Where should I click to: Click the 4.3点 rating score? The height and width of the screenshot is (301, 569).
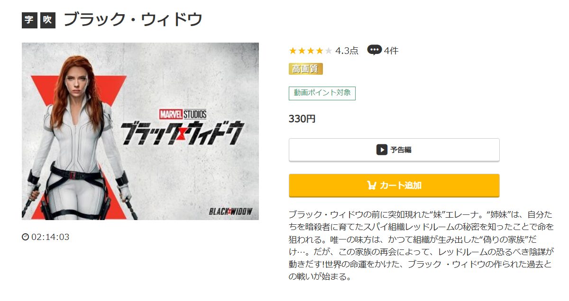pyautogui.click(x=347, y=51)
